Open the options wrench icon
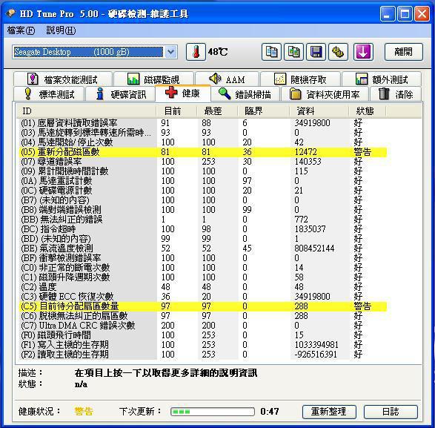435x428 pixels. point(338,52)
